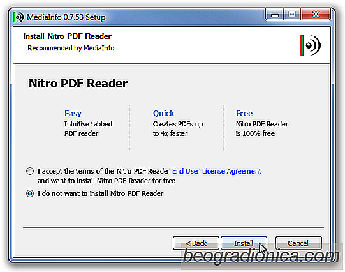Image resolution: width=345 pixels, height=272 pixels.
Task: Click the MediaInfo icon in the title bar
Action: pos(18,17)
